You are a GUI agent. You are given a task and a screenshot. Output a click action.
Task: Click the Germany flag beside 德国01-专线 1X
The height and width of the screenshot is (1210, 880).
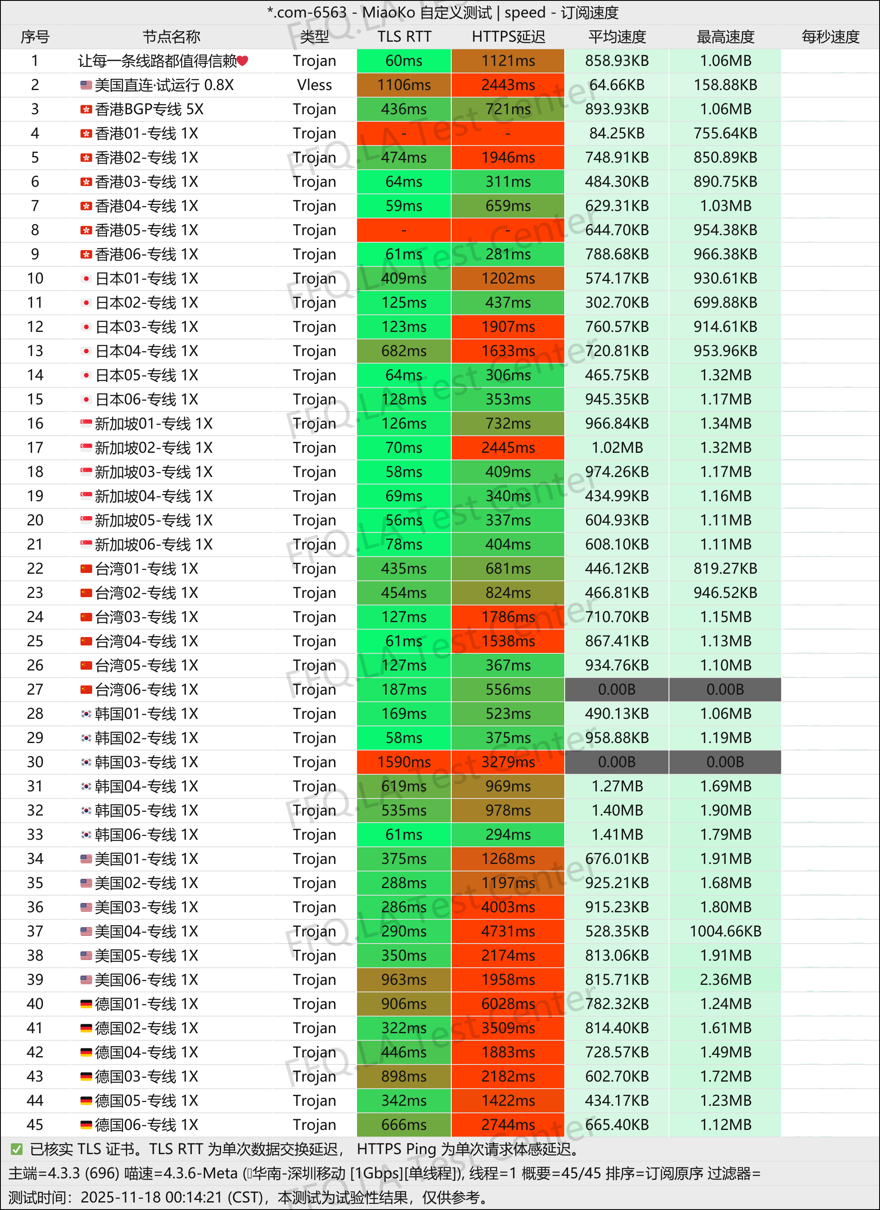(x=86, y=1004)
